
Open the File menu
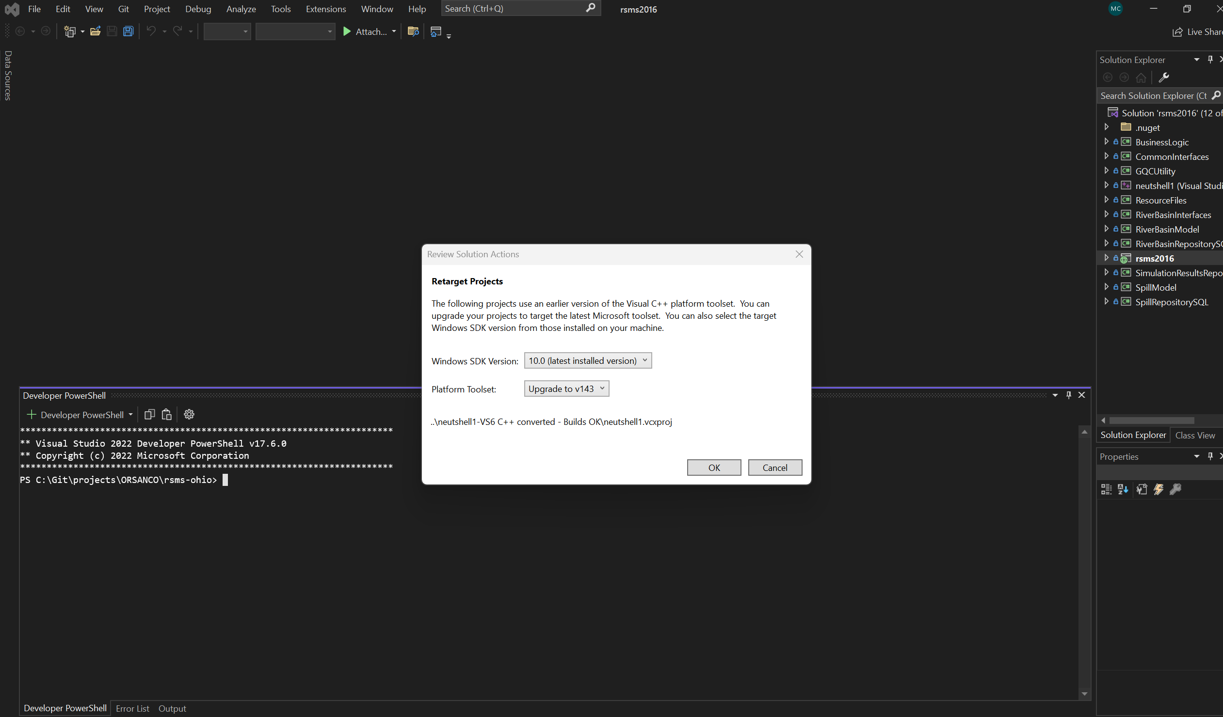[34, 9]
